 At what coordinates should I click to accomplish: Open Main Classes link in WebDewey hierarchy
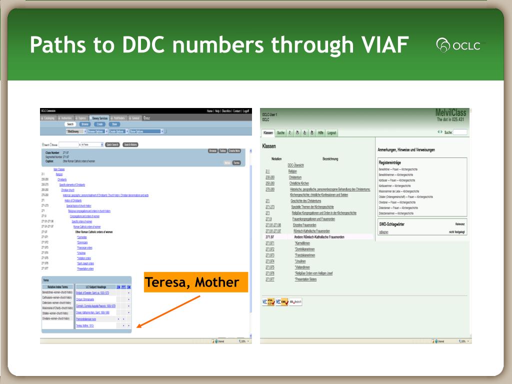coord(59,169)
